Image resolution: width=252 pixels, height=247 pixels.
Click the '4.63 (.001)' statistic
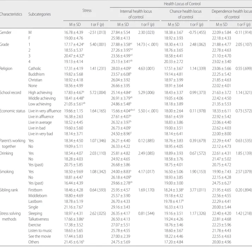click(x=146, y=69)
